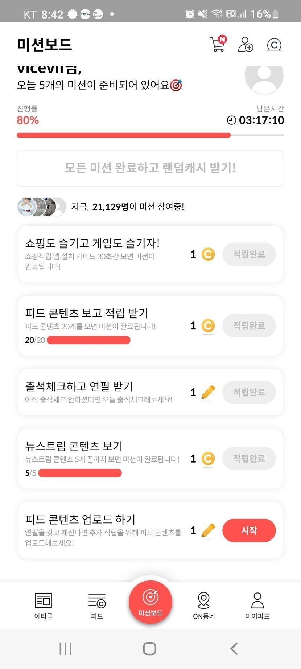Viewport: 301px width, 669px height.
Task: Switch to the 피드 tab
Action: pos(97,605)
